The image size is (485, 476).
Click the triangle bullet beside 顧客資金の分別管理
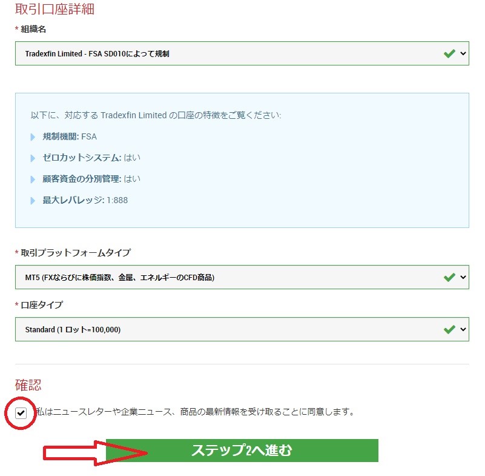(x=33, y=179)
